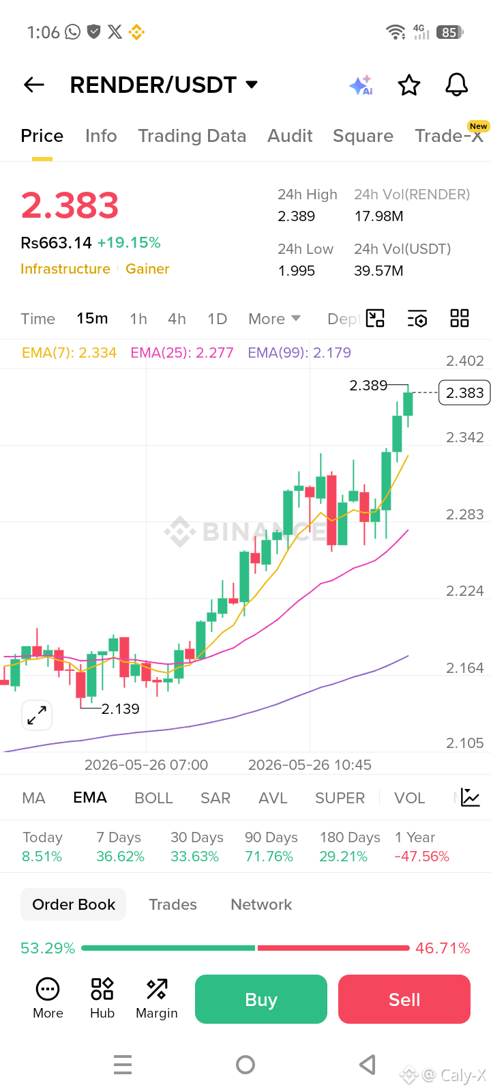Switch to the Network tab
This screenshot has width=491, height=1092.
(261, 904)
